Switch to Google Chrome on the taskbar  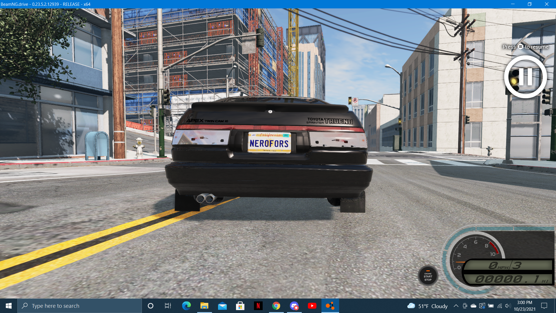tap(276, 306)
